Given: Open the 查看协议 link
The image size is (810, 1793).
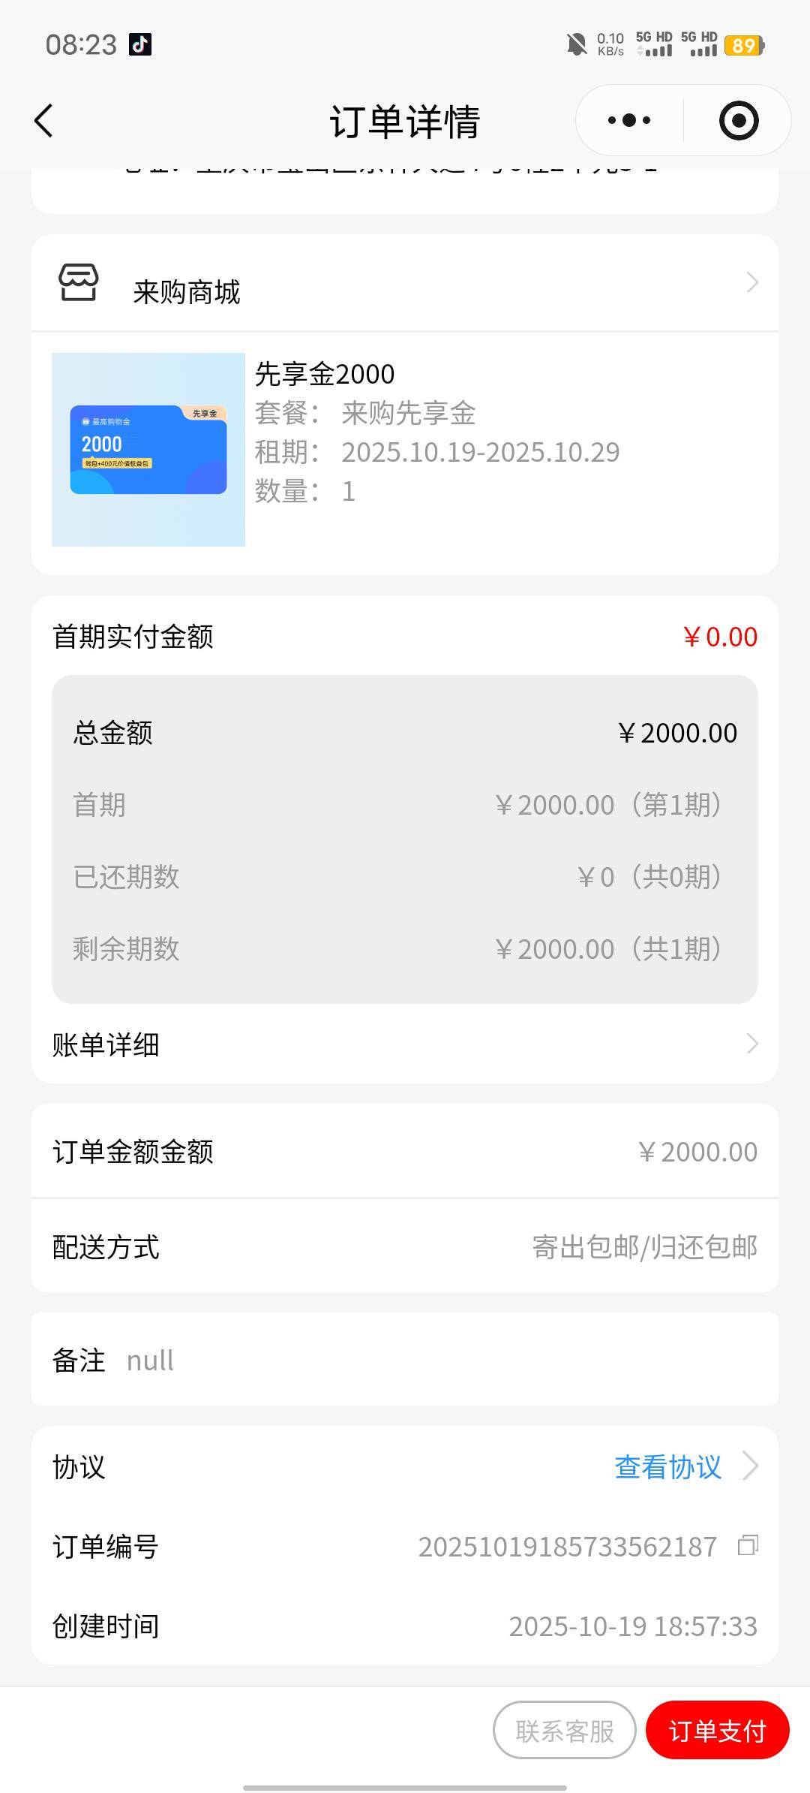Looking at the screenshot, I should point(667,1466).
